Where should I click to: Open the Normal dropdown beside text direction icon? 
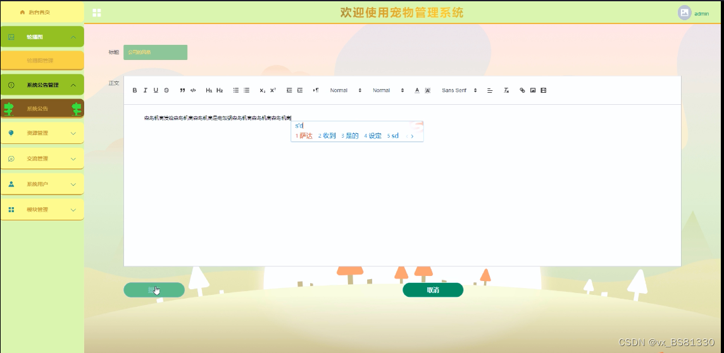346,90
